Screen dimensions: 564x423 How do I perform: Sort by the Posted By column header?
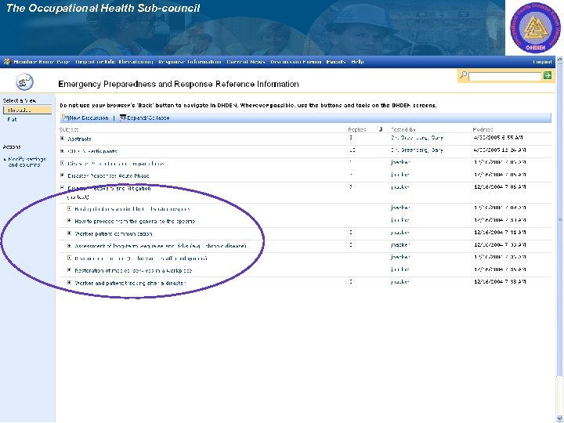click(x=403, y=129)
